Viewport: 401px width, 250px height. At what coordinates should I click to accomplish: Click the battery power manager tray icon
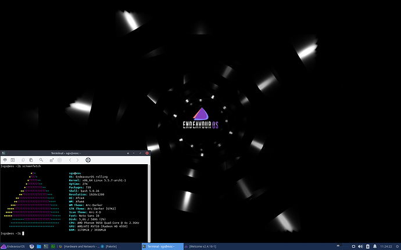tap(368, 247)
